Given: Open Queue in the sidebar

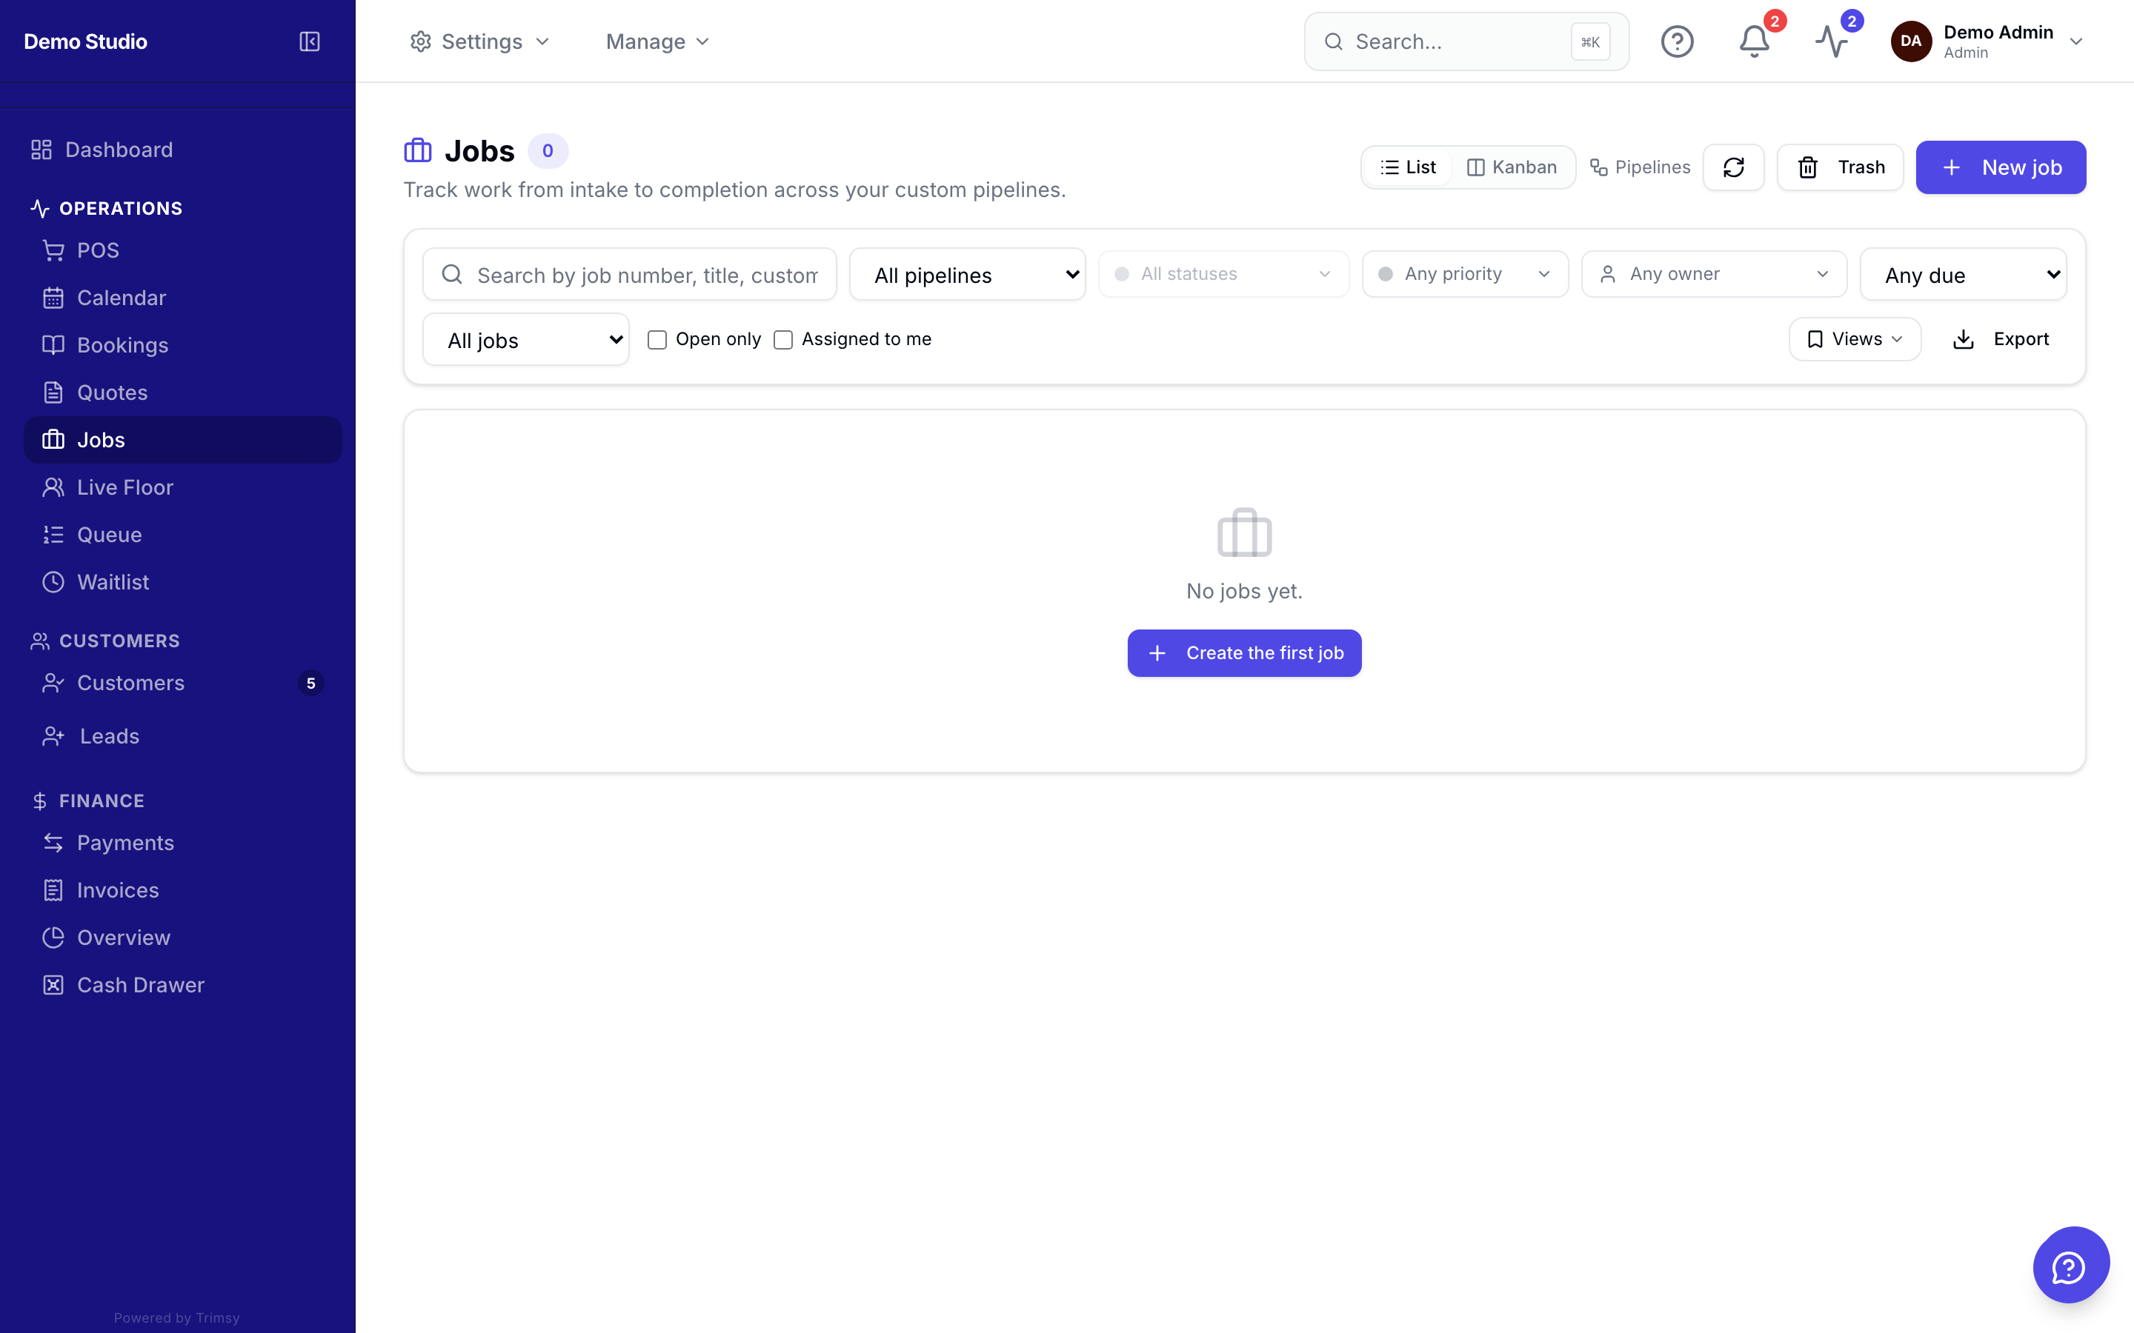Looking at the screenshot, I should [x=181, y=535].
